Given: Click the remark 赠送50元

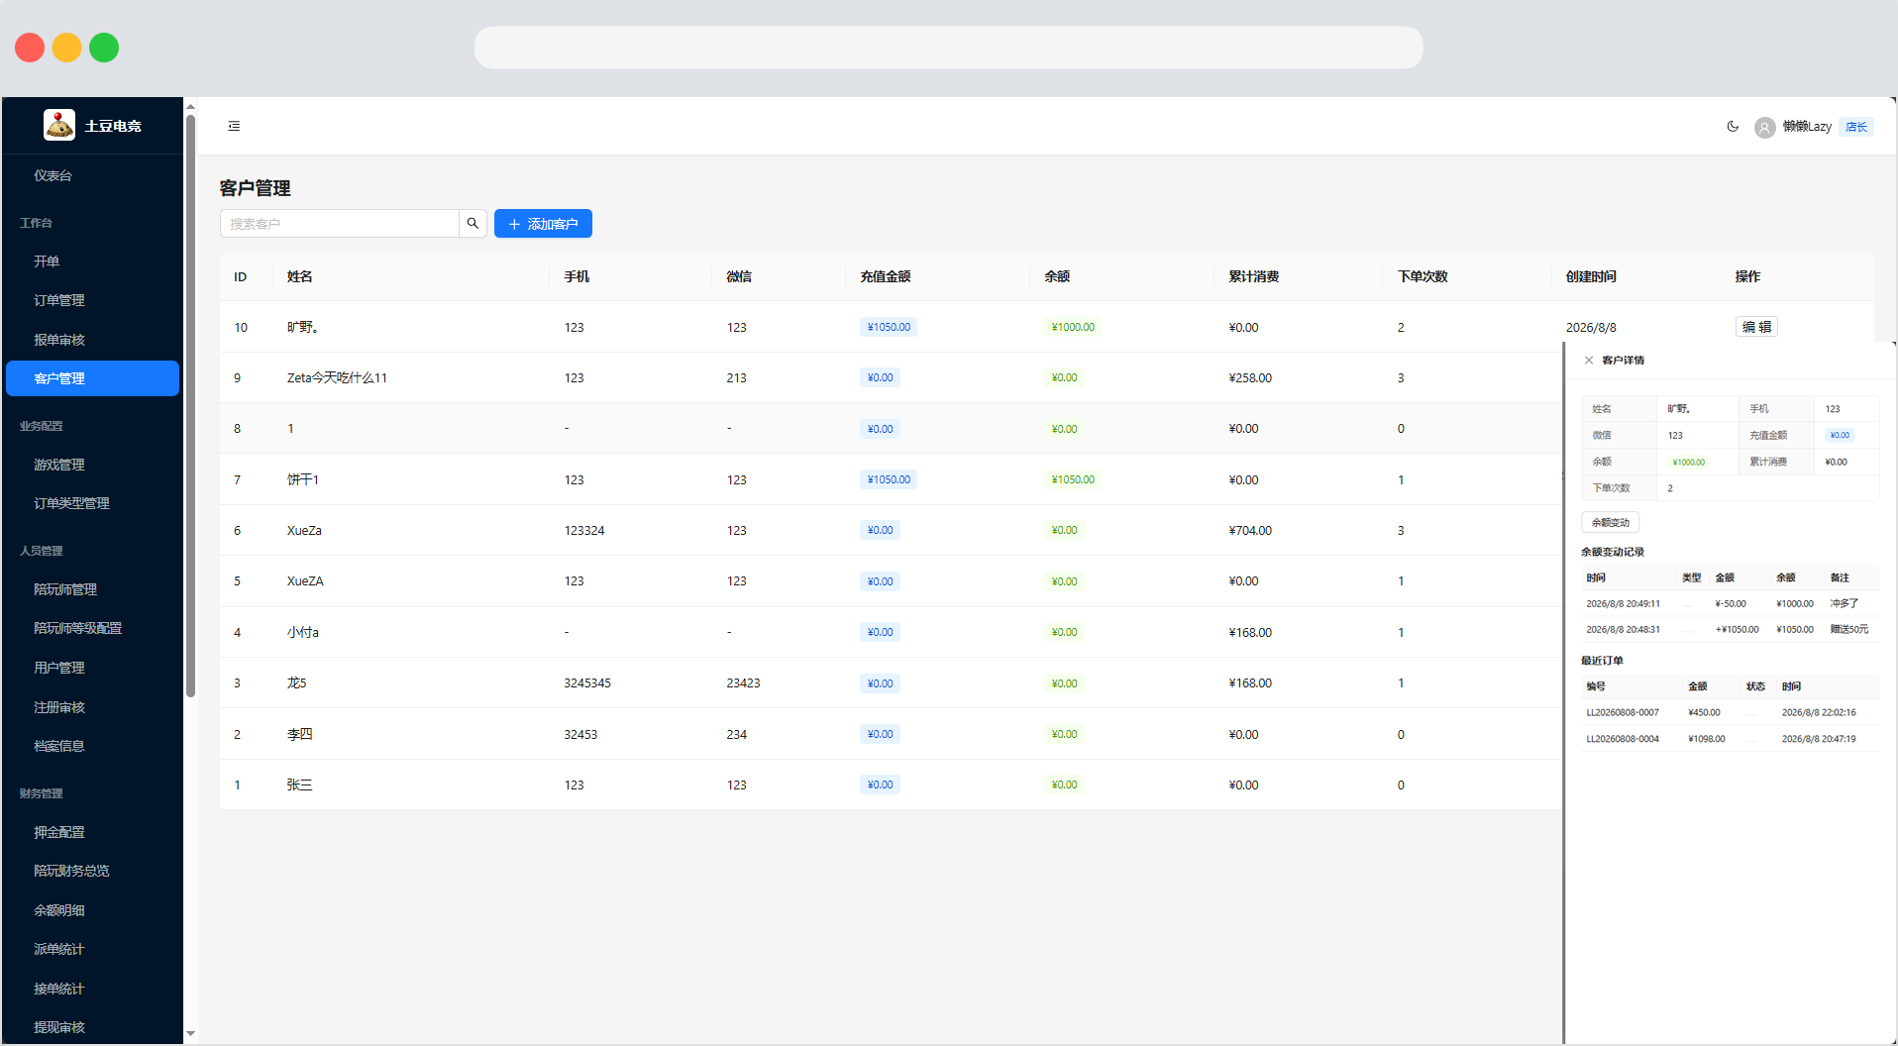Looking at the screenshot, I should point(1849,629).
